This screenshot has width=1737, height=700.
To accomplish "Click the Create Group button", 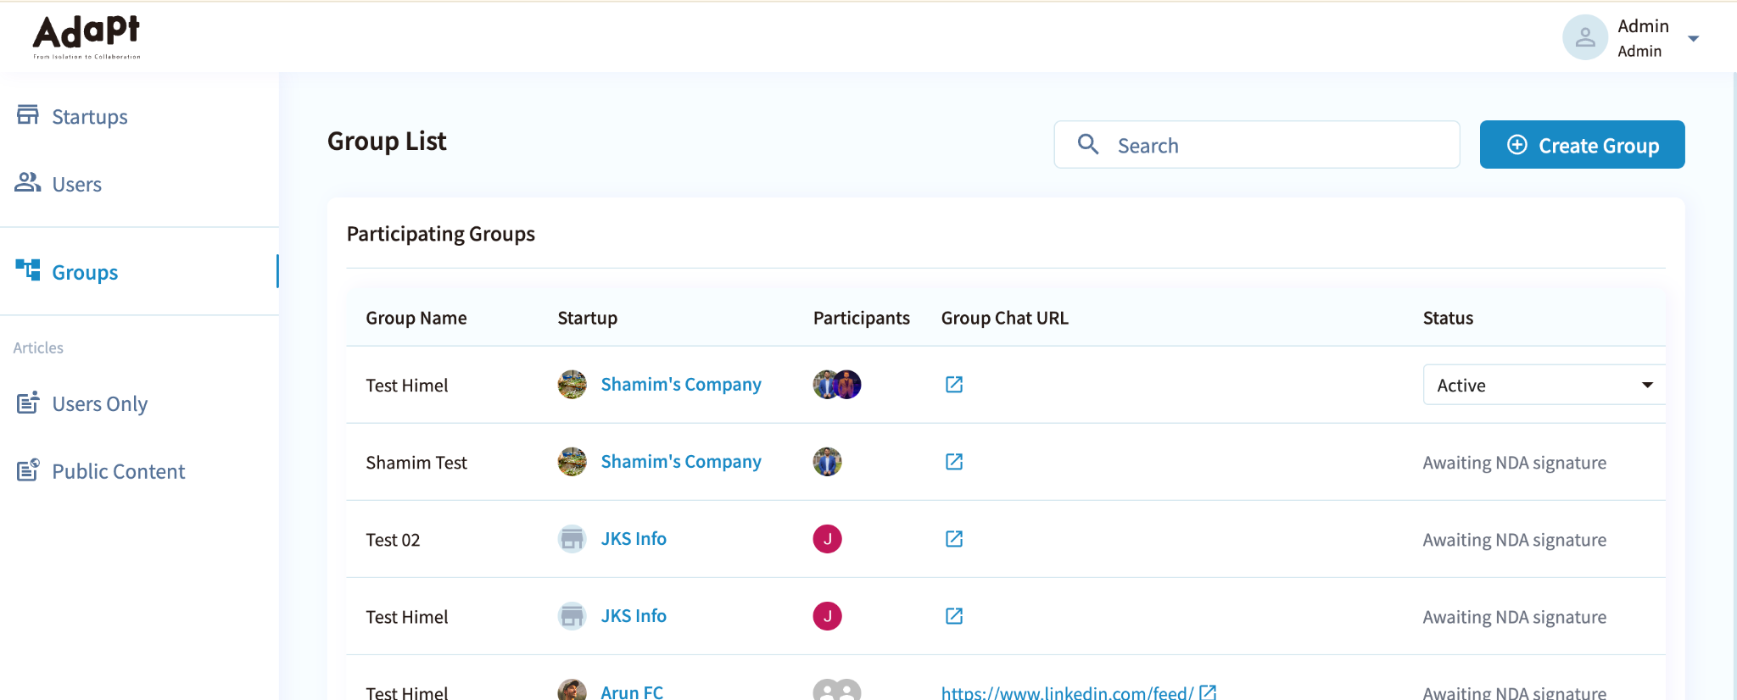I will tap(1582, 145).
